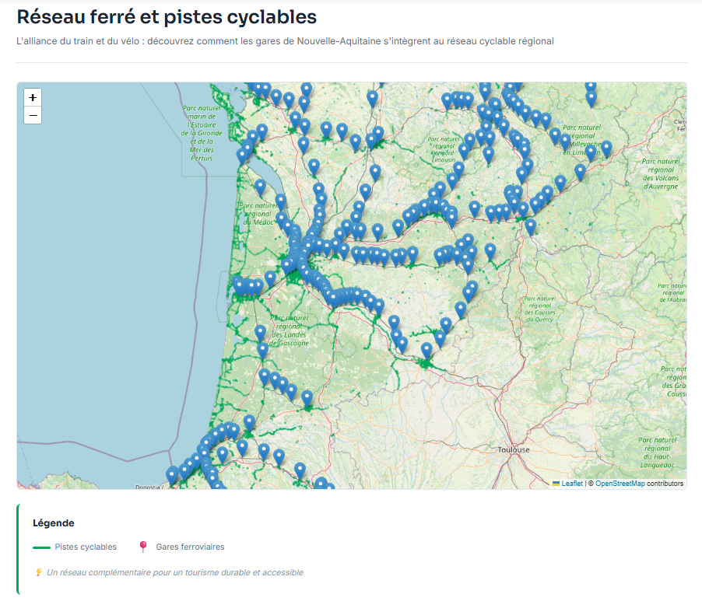Click the Ukraine flag icon beside Leaflet
This screenshot has height=601, width=702.
[x=556, y=484]
